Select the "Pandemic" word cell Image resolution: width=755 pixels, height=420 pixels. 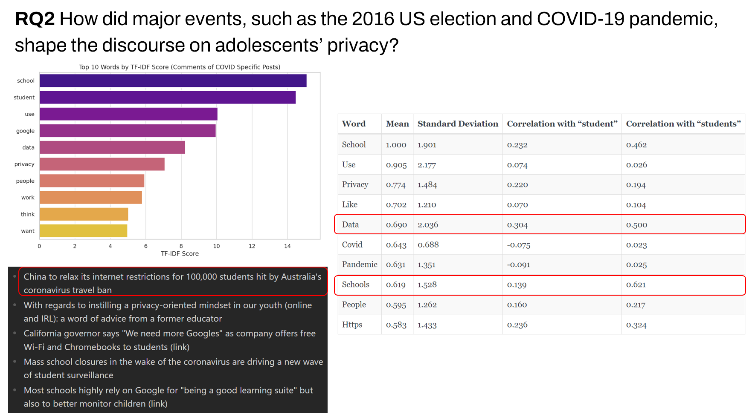360,265
